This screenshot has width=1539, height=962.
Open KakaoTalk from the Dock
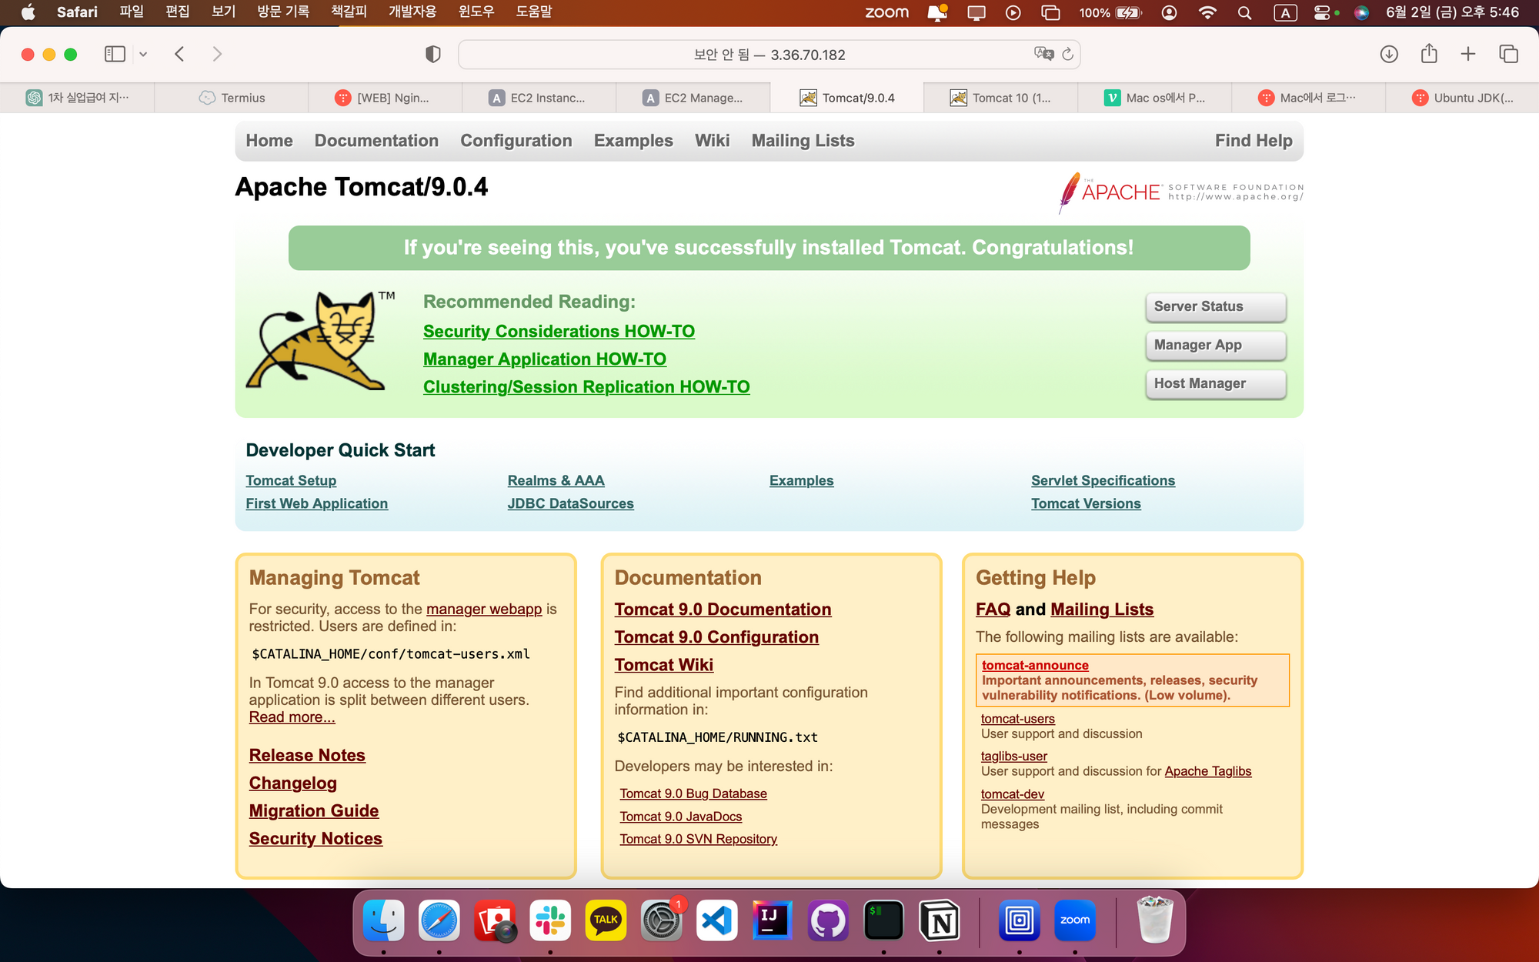click(x=606, y=920)
